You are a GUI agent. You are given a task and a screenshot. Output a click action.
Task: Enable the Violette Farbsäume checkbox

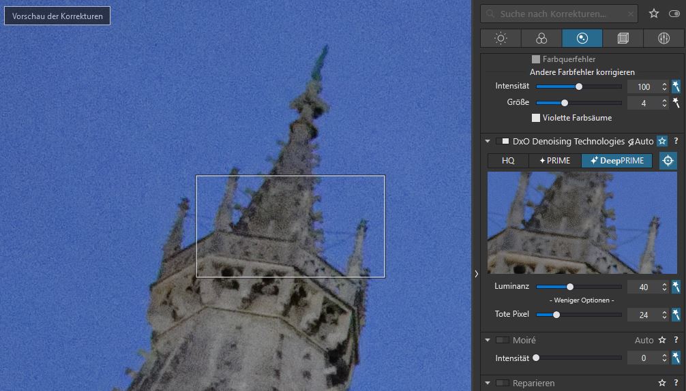(x=536, y=118)
